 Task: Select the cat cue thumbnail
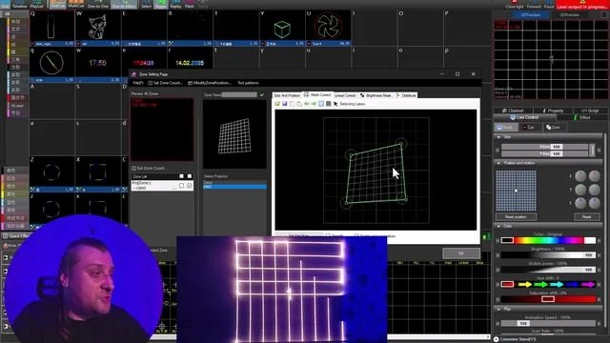pos(97,27)
